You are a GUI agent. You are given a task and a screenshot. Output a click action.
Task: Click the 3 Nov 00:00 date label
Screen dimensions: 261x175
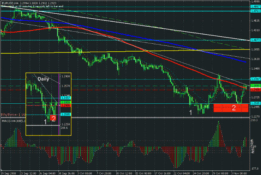click(239, 173)
